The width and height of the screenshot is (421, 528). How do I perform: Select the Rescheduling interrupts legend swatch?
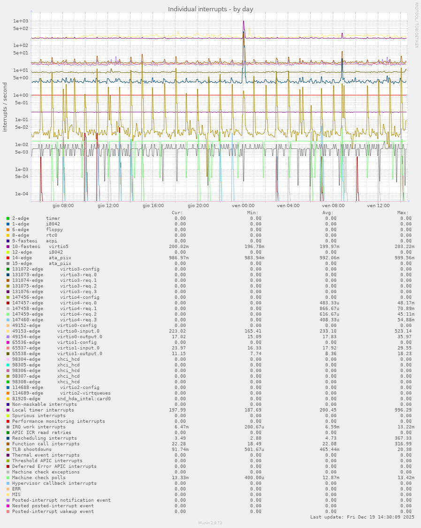click(x=8, y=438)
